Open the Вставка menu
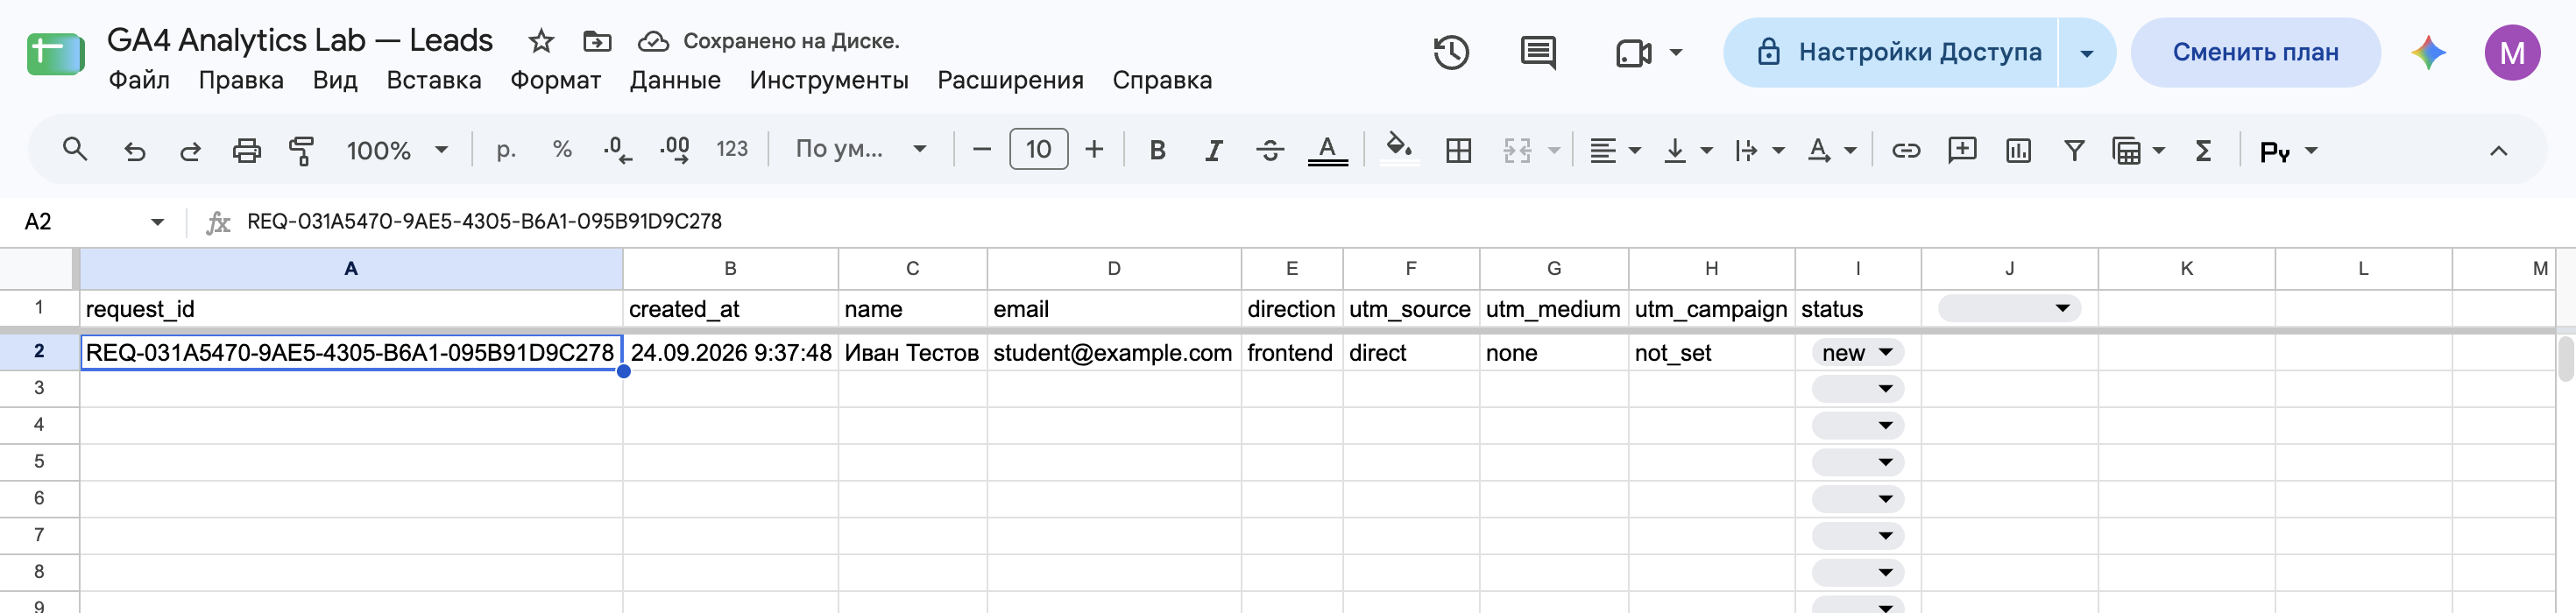The image size is (2576, 613). (x=434, y=80)
